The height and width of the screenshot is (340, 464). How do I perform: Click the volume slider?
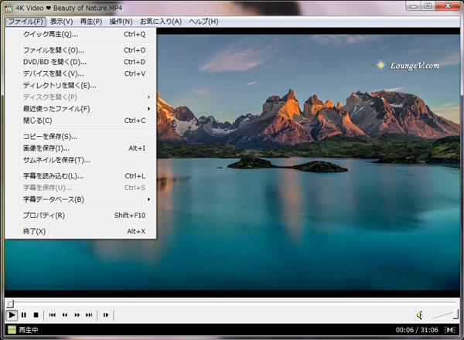445,314
